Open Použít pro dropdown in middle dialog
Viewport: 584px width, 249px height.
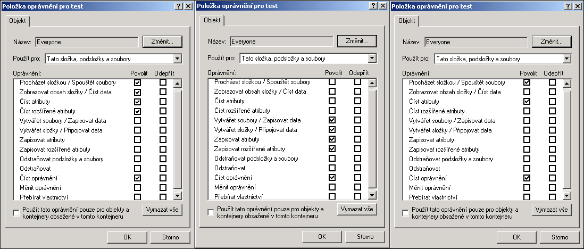click(x=372, y=58)
